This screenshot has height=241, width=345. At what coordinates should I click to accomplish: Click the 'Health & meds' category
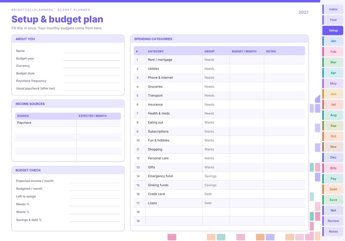click(x=174, y=113)
